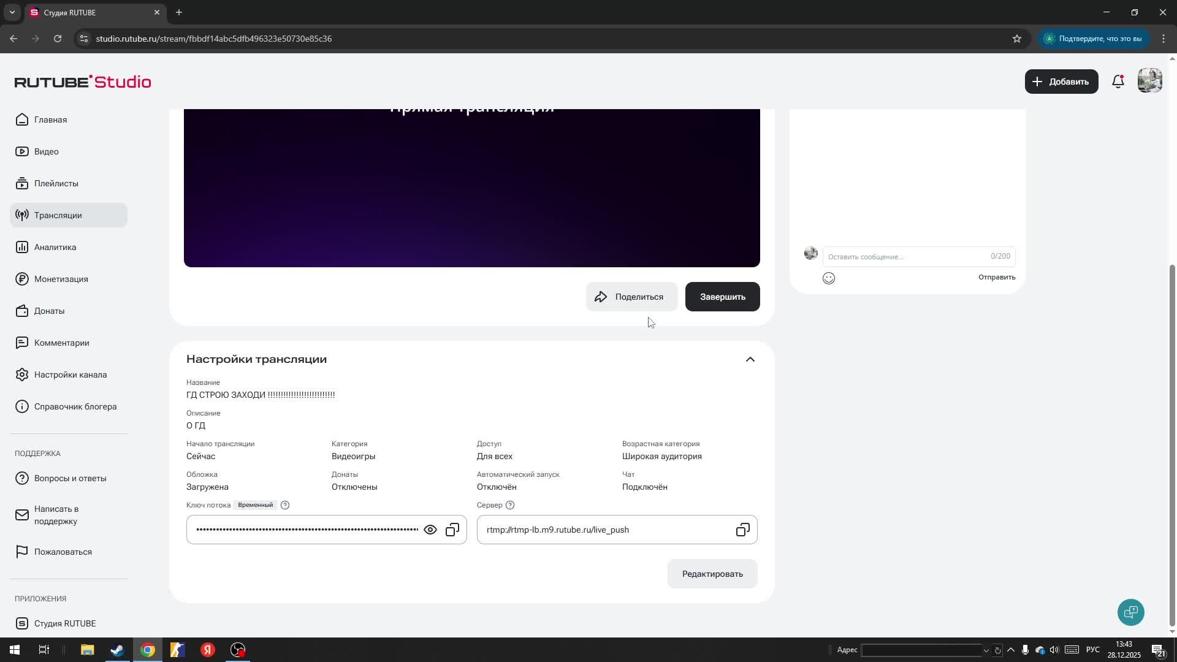
Task: Open browser tab search dropdown
Action: pyautogui.click(x=12, y=12)
